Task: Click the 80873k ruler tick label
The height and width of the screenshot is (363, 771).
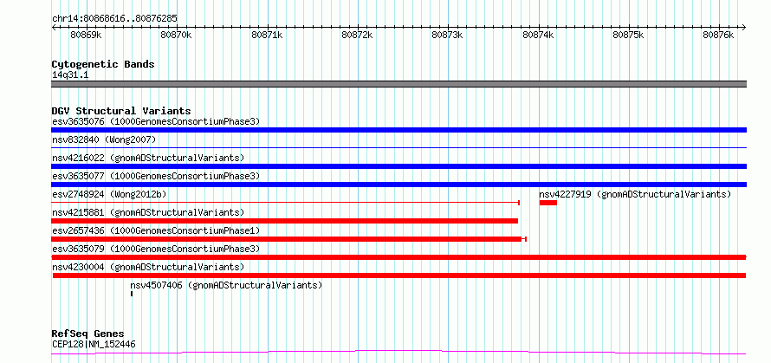Action: (x=448, y=35)
